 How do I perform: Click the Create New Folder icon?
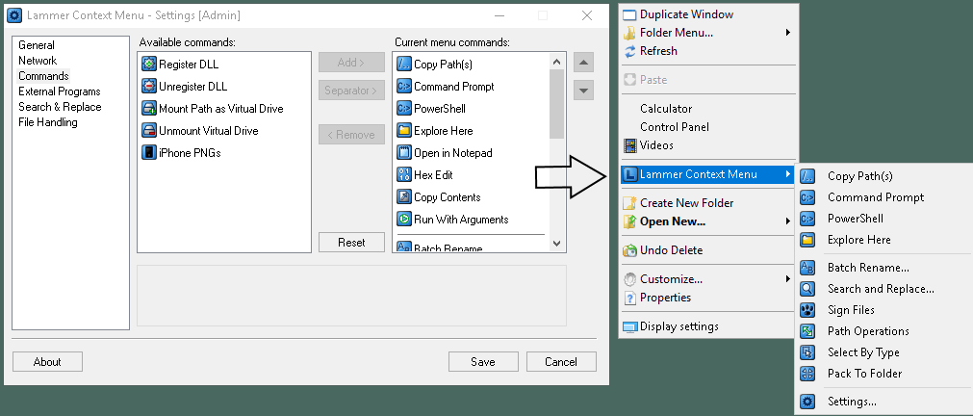click(629, 203)
